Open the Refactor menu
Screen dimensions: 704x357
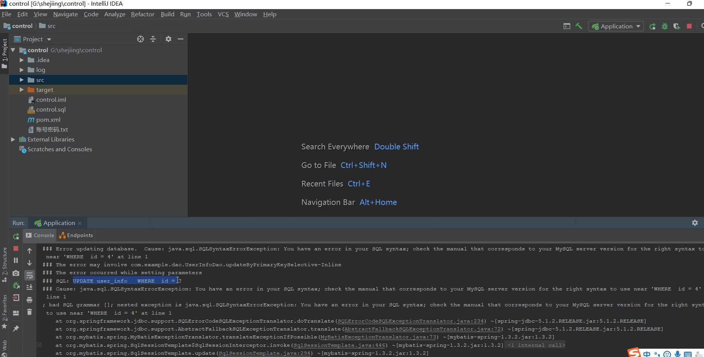(143, 14)
